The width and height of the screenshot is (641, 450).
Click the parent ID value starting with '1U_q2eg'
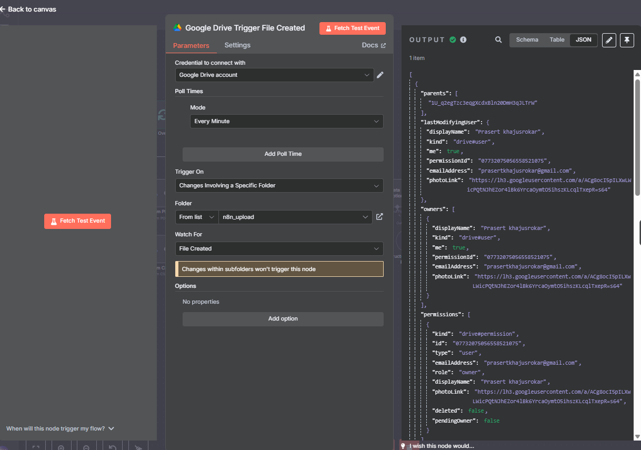coord(483,103)
